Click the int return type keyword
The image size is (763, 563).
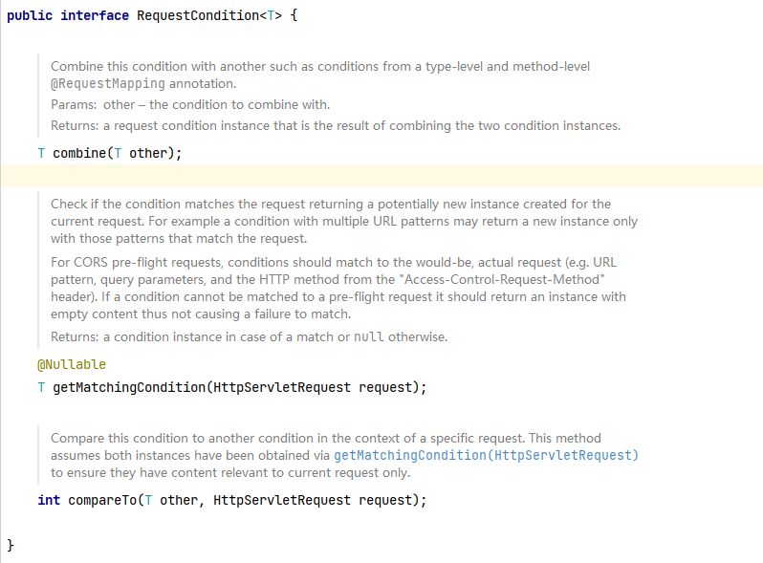click(x=49, y=500)
